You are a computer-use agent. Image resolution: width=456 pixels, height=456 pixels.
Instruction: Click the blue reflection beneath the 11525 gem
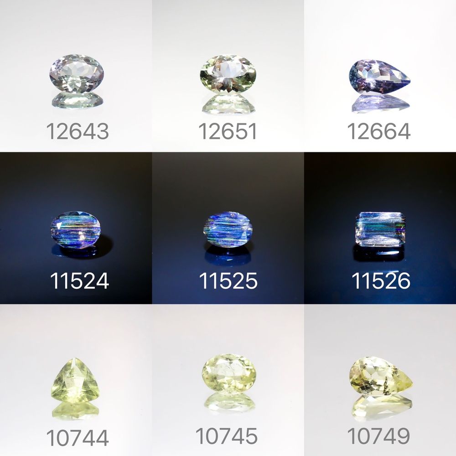tap(228, 255)
